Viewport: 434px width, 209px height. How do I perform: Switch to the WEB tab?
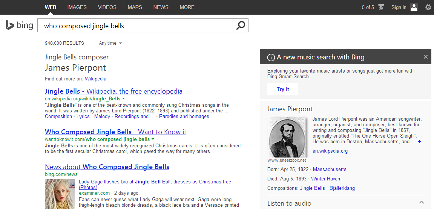pos(51,7)
